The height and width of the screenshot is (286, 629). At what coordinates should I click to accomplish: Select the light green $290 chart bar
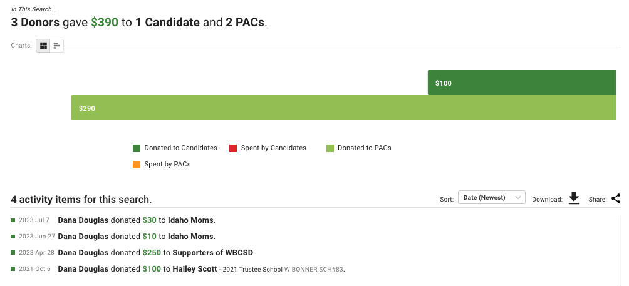343,108
